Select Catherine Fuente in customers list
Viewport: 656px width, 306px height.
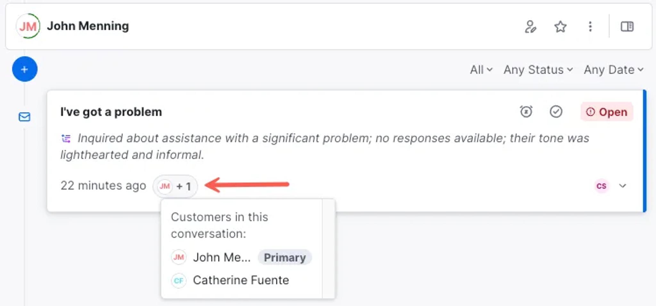point(241,280)
